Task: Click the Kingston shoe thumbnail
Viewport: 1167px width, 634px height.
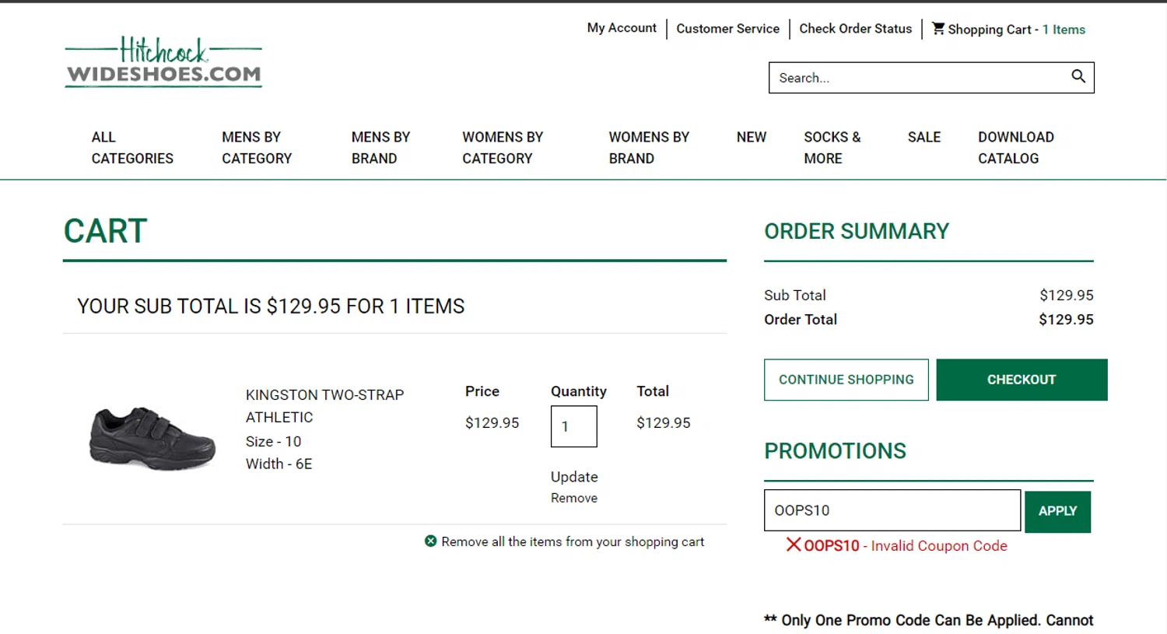Action: tap(152, 438)
